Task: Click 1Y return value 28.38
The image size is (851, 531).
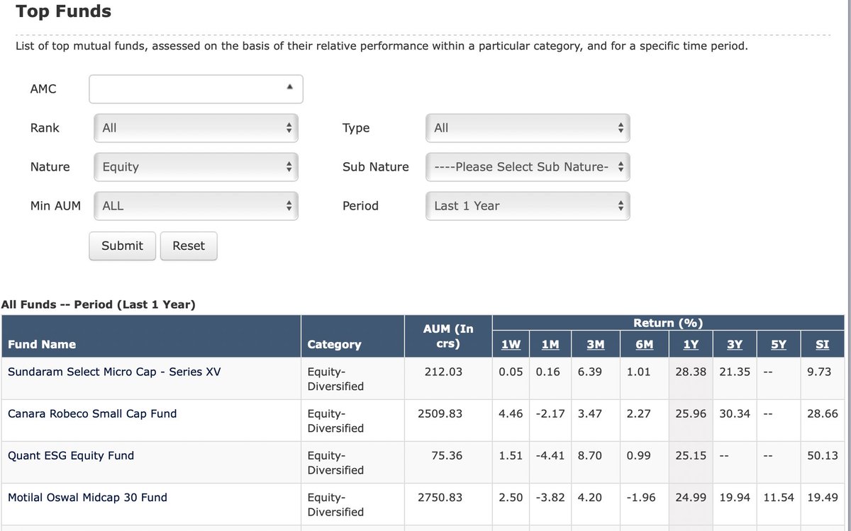Action: pos(691,372)
